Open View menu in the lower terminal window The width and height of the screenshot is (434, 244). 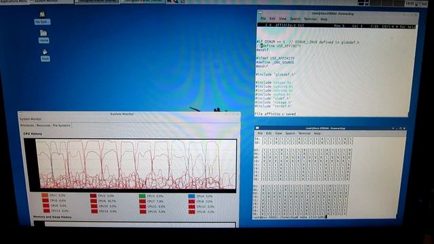click(278, 133)
